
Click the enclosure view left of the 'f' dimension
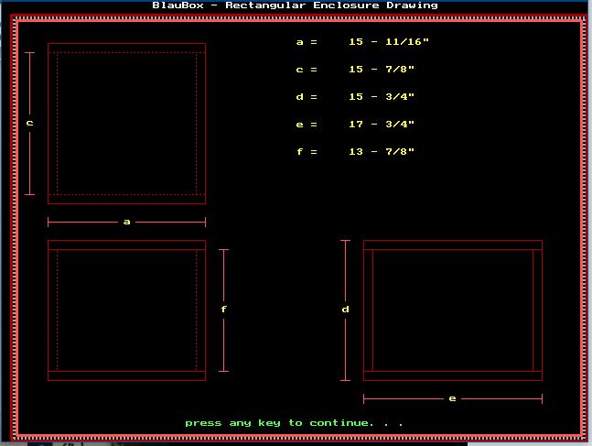tap(127, 310)
